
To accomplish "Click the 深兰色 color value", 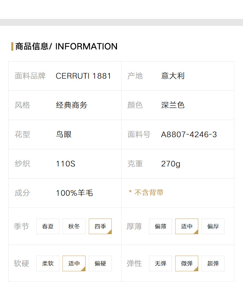I will (173, 105).
